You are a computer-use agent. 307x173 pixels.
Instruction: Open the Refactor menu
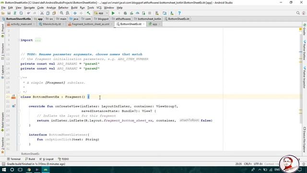[63, 8]
